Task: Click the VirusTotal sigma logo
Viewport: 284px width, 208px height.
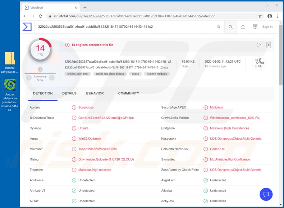Action: pos(27,27)
